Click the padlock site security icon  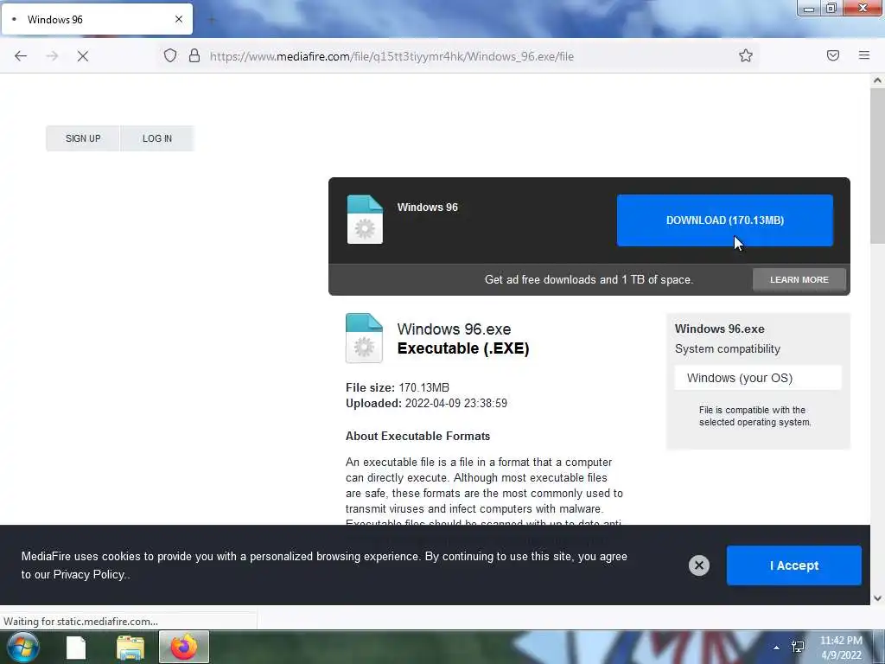point(194,55)
